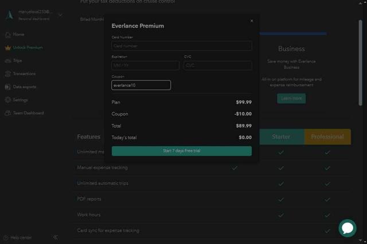Click the page vertical scrollbar thumb
The width and height of the screenshot is (367, 244).
point(361,63)
